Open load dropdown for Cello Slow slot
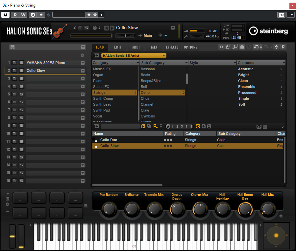Viewport: 296px width, 251px height. pyautogui.click(x=83, y=71)
